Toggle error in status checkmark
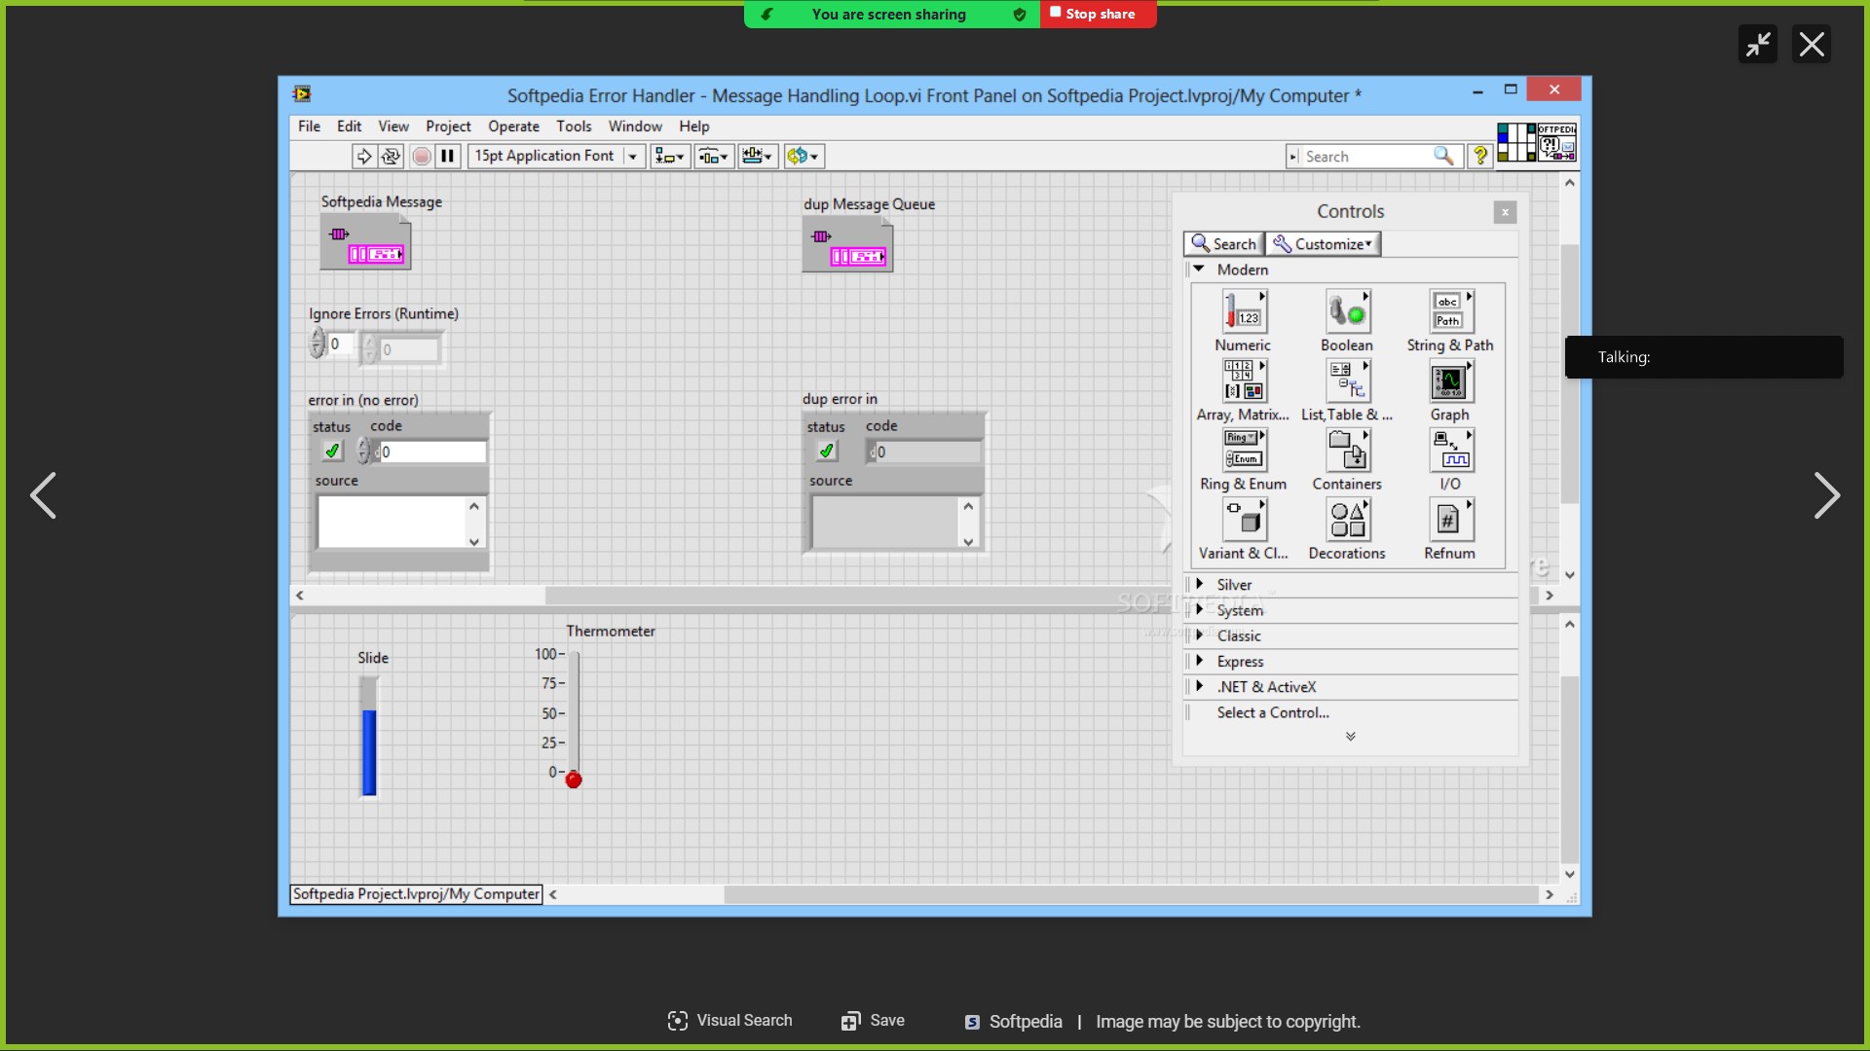This screenshot has height=1051, width=1870. pos(332,452)
